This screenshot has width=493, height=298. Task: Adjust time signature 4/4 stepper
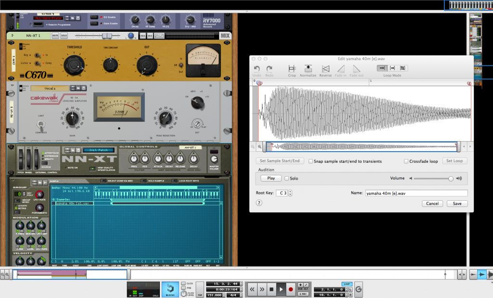point(241,295)
